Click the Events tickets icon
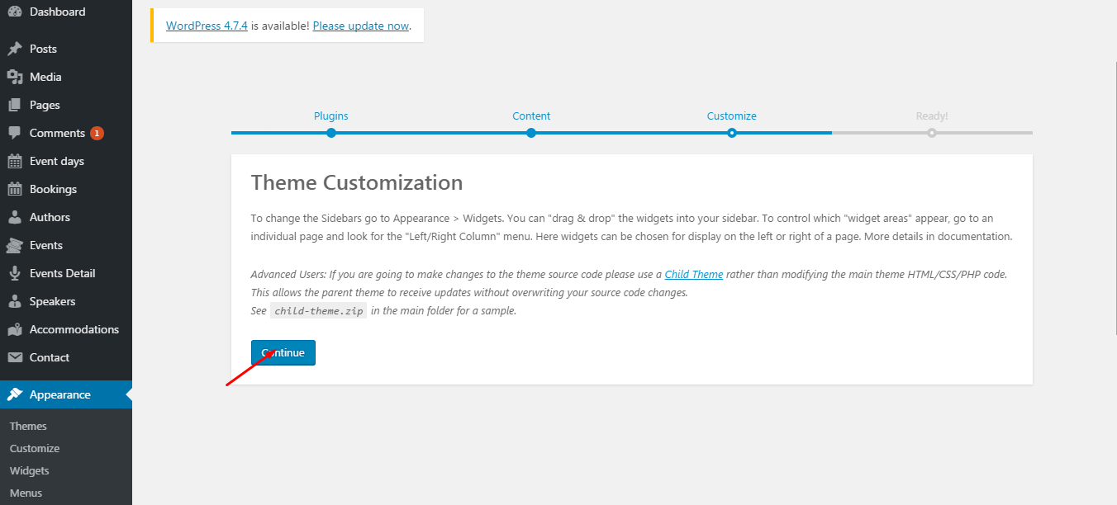 click(x=15, y=245)
